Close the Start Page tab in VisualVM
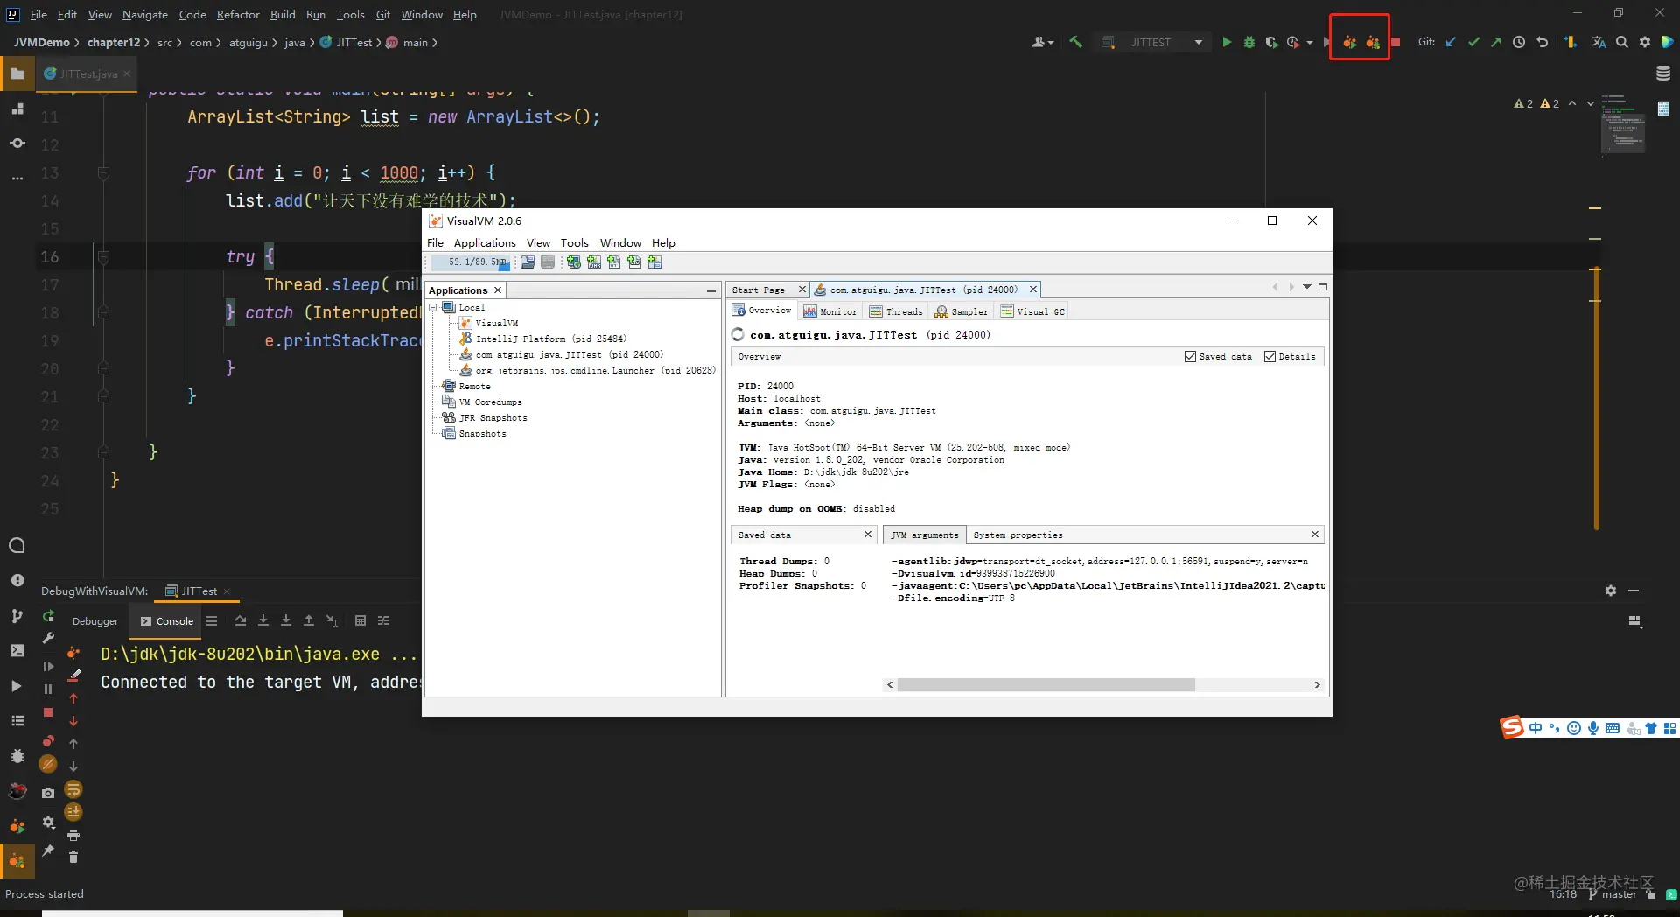 [x=801, y=290]
